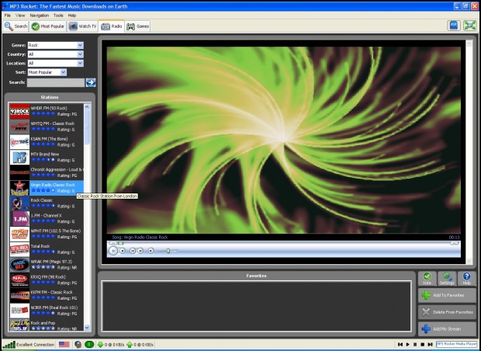Image resolution: width=481 pixels, height=351 pixels.
Task: Click the 93 Rock station logo thumbnail
Action: coord(19,111)
